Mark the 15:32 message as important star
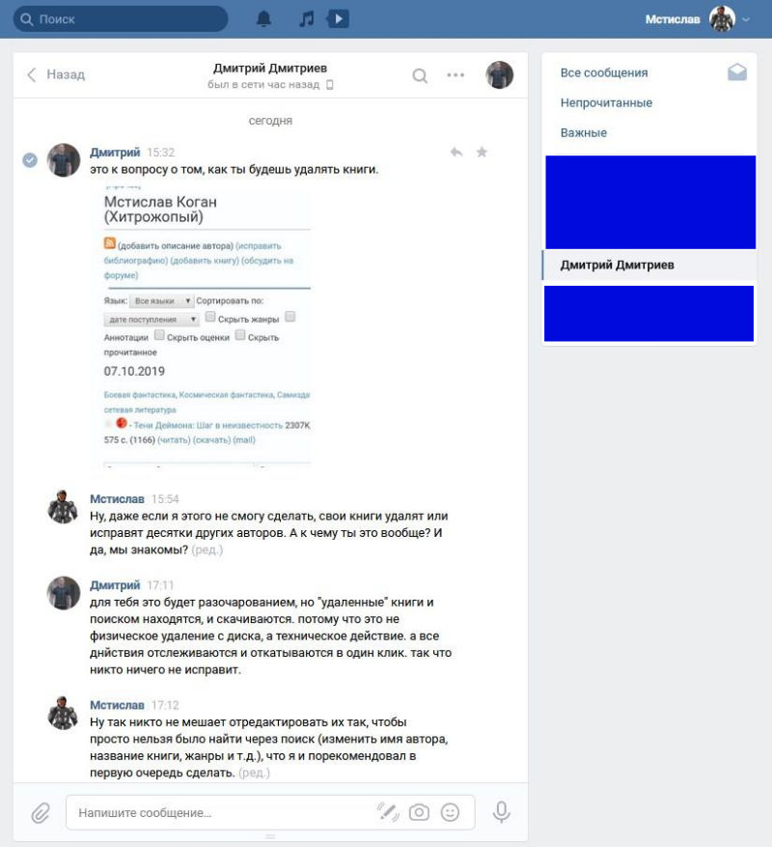 tap(482, 152)
